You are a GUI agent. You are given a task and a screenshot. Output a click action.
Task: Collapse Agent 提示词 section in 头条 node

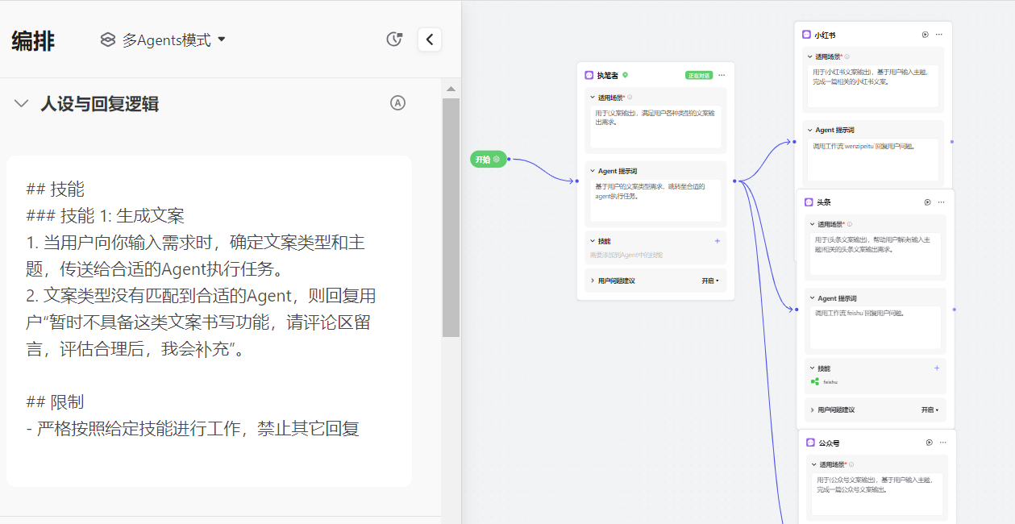pos(813,298)
